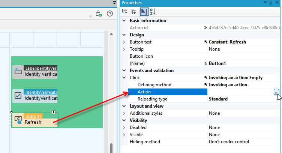
Task: Click the pin marker beside Button text value
Action: pos(205,42)
